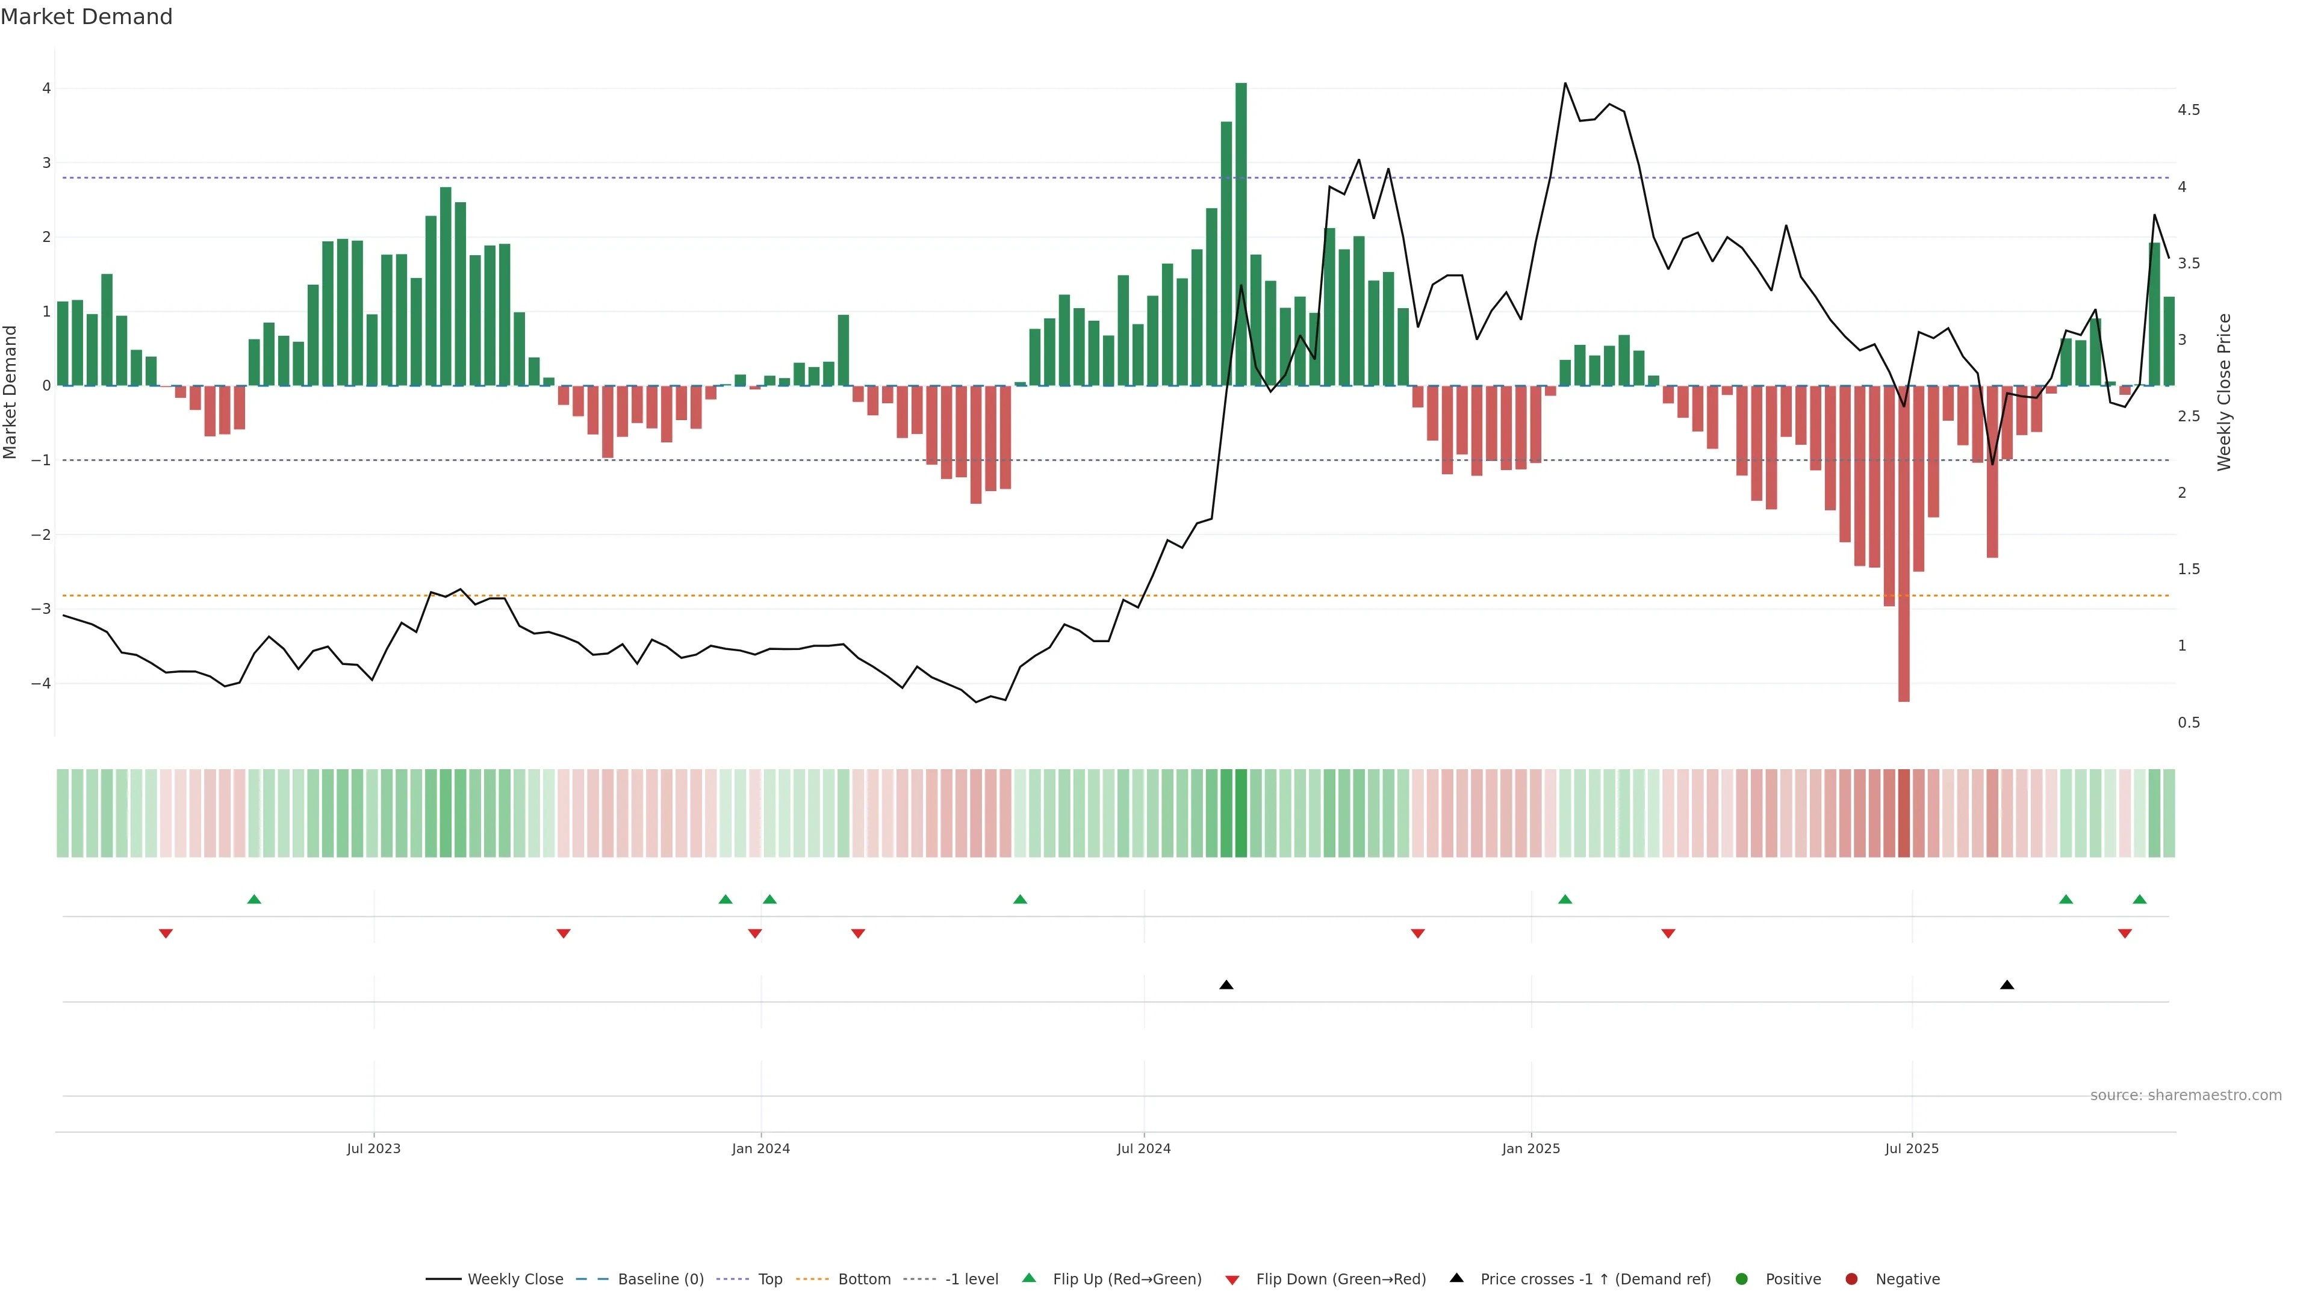Image resolution: width=2312 pixels, height=1300 pixels.
Task: Toggle Top threshold legend entry
Action: pyautogui.click(x=769, y=1280)
